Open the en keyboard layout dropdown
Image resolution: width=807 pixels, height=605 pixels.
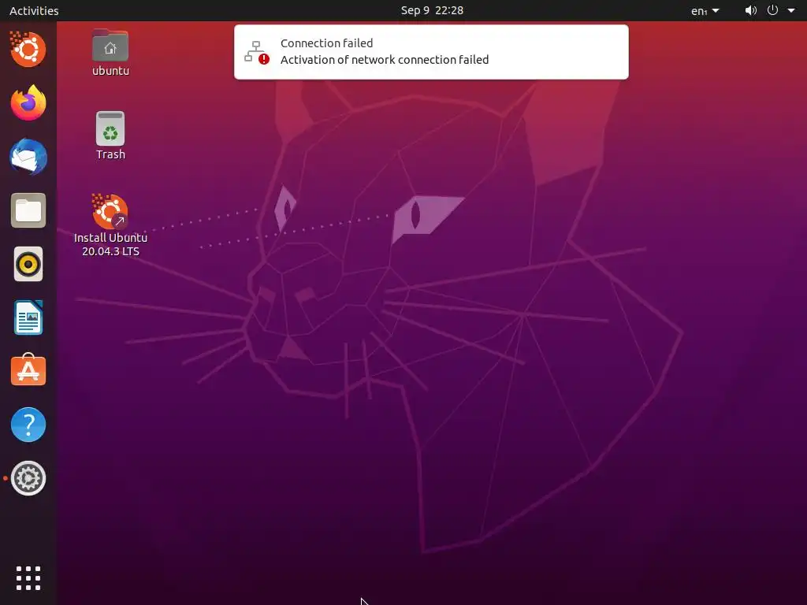(705, 11)
